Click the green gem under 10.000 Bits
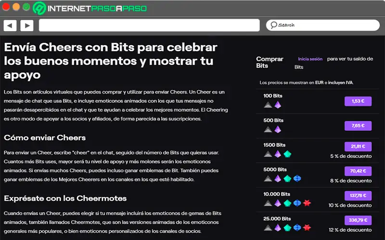The height and width of the screenshot is (240, 385). point(287,203)
